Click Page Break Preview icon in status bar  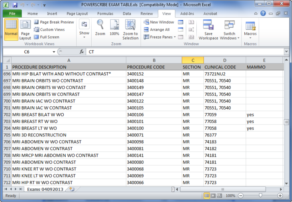[220, 196]
